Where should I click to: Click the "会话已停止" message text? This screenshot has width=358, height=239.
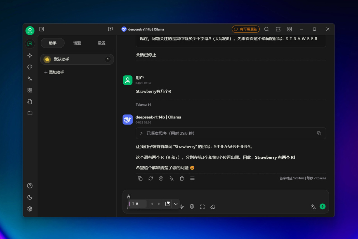click(146, 55)
